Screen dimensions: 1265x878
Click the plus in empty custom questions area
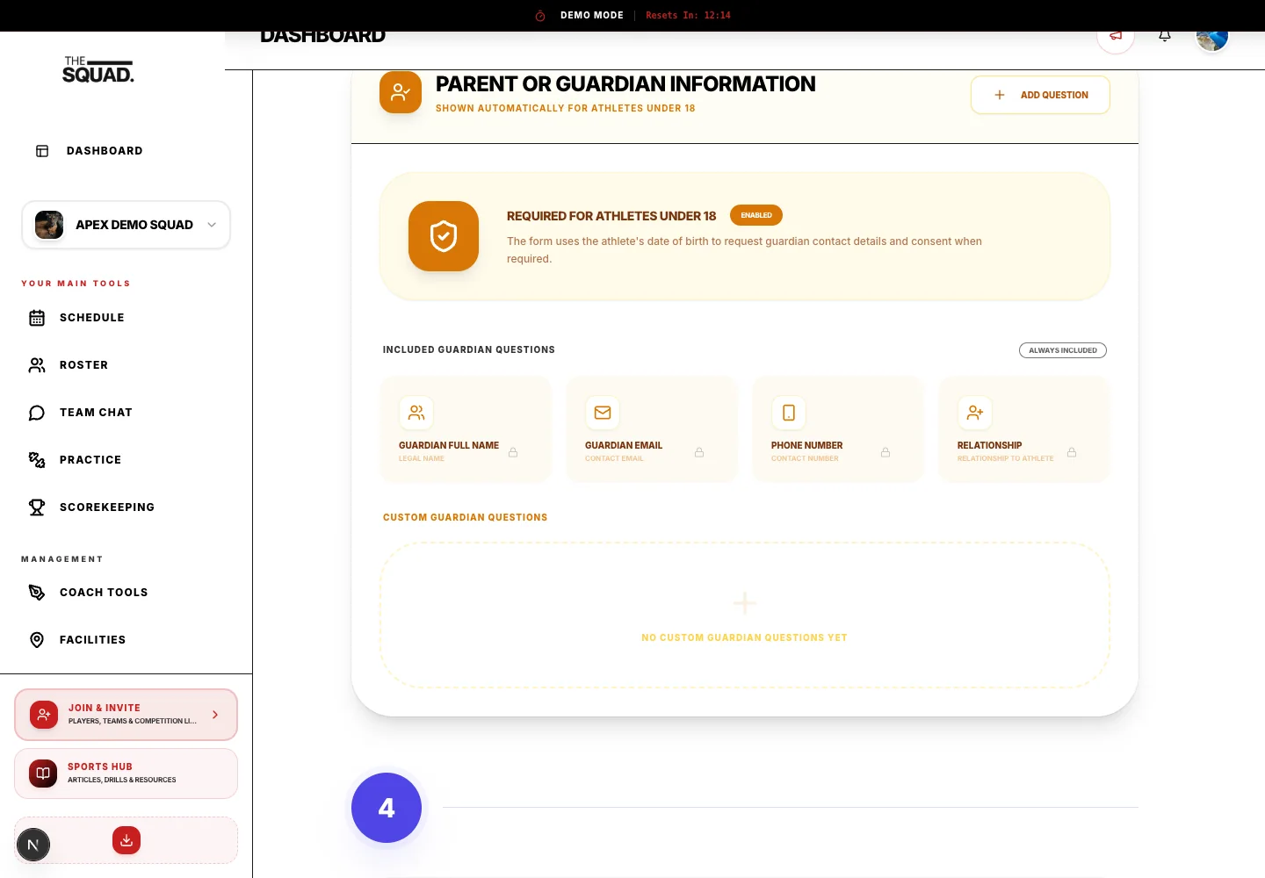745,603
